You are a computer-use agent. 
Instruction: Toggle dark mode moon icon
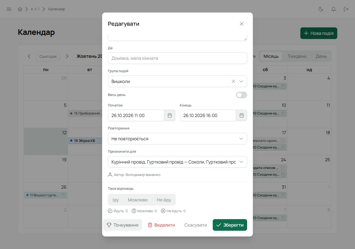point(321,9)
